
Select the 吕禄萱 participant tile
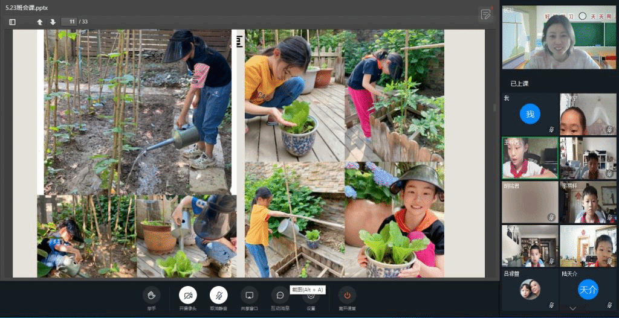(530, 290)
